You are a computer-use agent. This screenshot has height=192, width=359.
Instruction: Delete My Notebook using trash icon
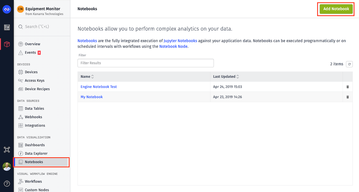[x=348, y=97]
